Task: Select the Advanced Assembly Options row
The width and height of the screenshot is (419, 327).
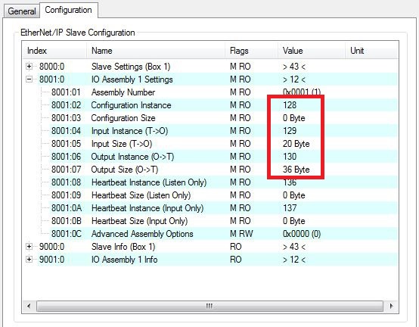Action: tap(210, 234)
